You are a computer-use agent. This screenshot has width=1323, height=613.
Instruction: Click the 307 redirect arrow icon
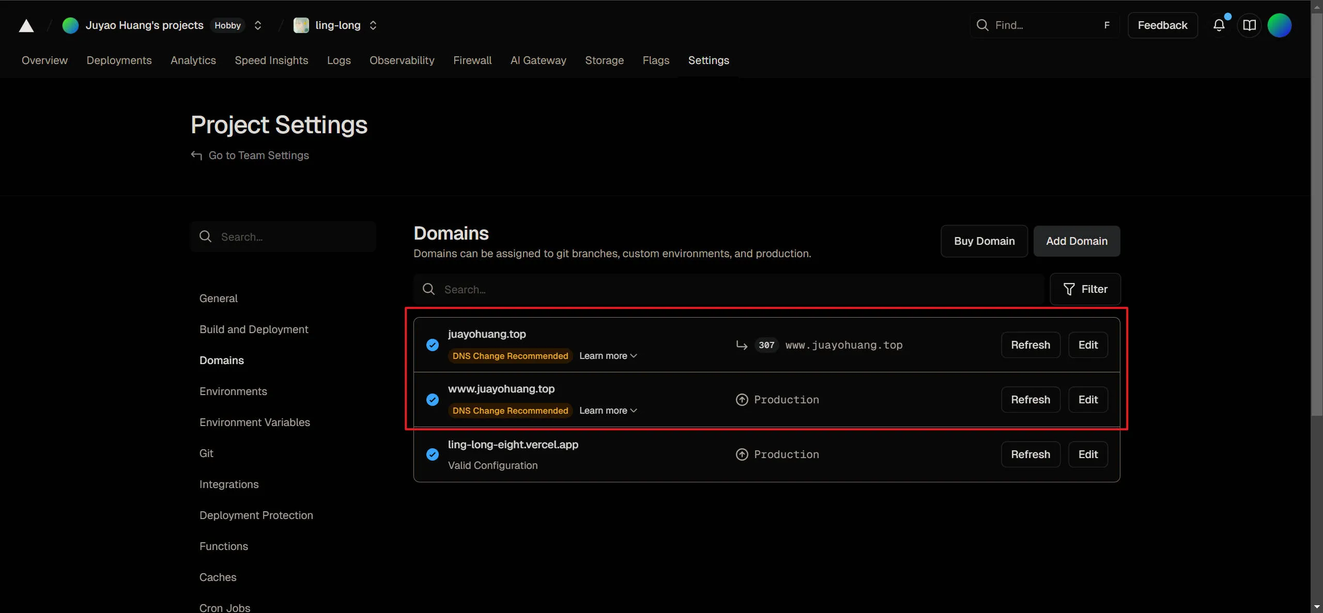pos(742,345)
